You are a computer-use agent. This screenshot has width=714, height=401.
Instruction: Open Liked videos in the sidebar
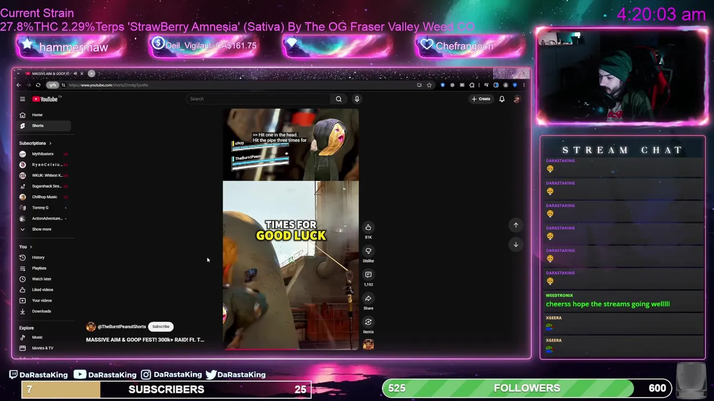click(45, 290)
